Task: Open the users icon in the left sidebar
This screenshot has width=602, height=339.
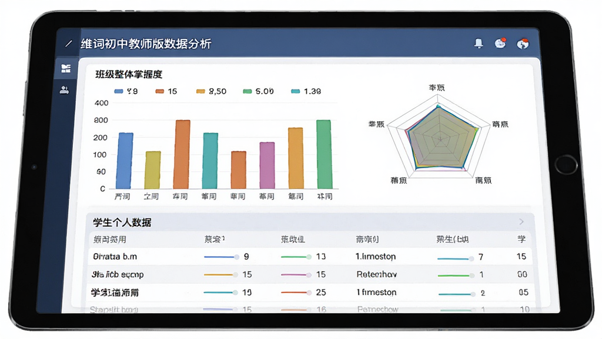Action: tap(65, 90)
